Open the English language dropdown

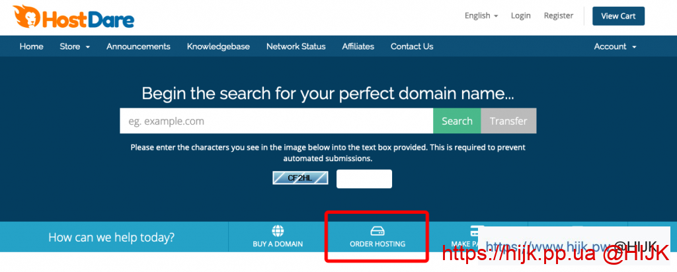(481, 16)
